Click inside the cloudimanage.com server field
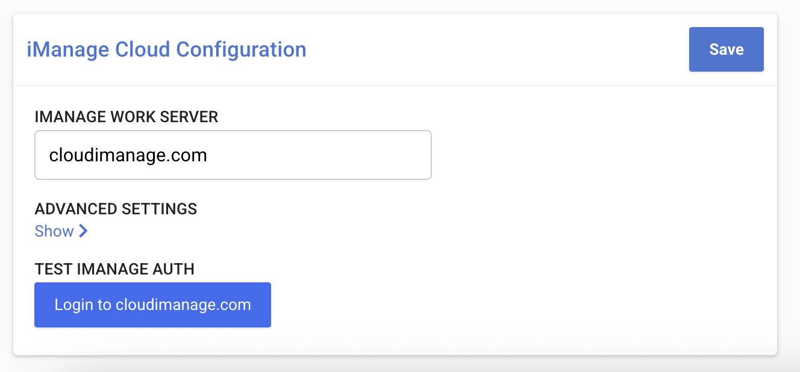 233,155
